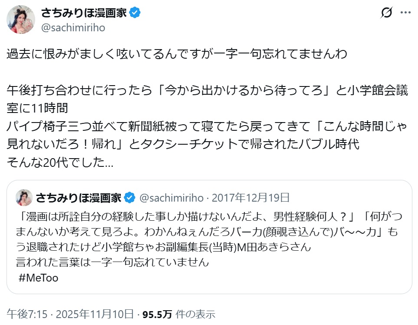418x325 pixels.
Task: Click the author name inside the quoted post
Action: 79,198
